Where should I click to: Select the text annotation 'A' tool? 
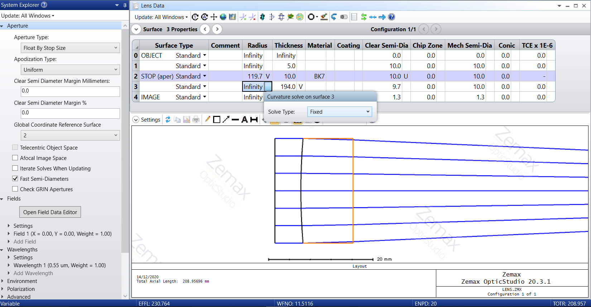pos(245,120)
